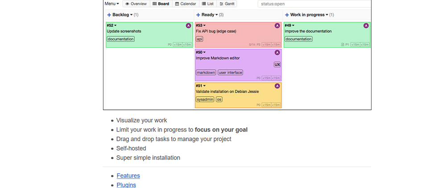Open the Menu dropdown
Screen dimensions: 425x188
[x=111, y=4]
